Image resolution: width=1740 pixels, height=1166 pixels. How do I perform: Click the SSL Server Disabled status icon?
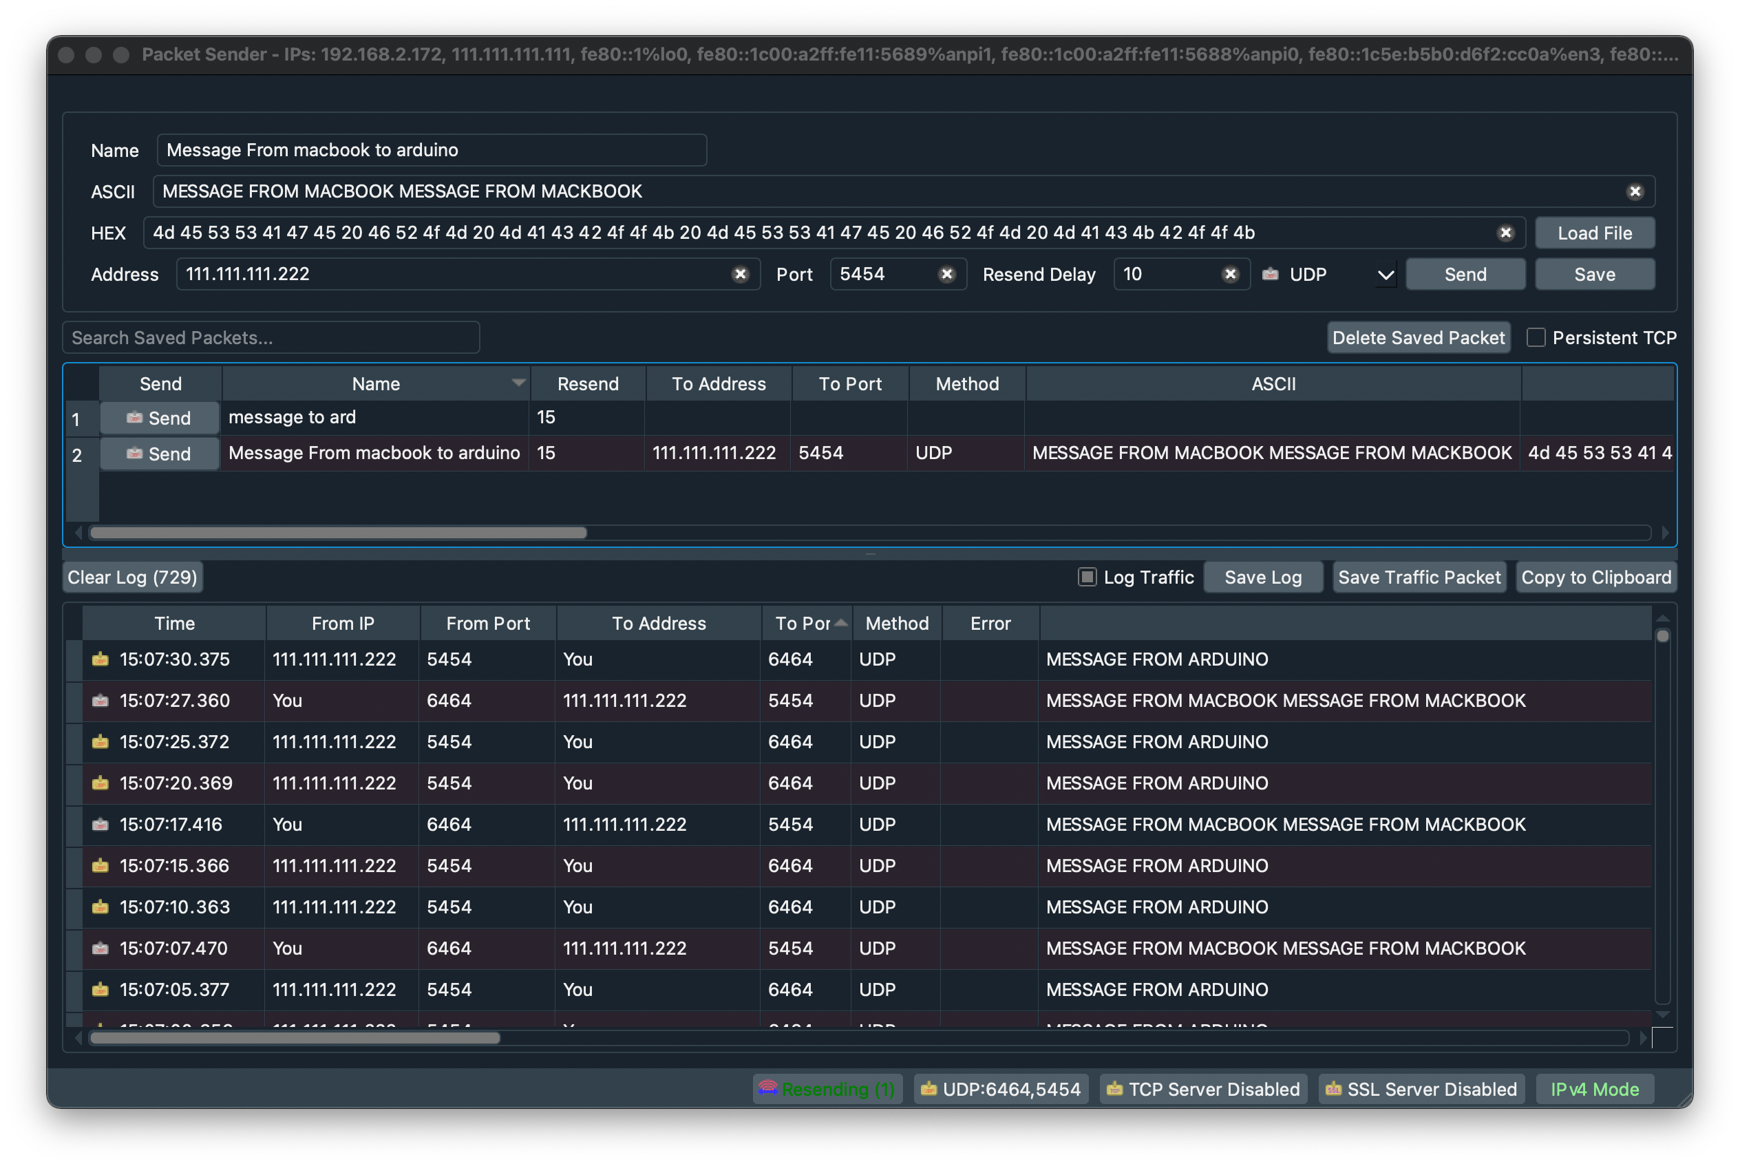tap(1333, 1089)
